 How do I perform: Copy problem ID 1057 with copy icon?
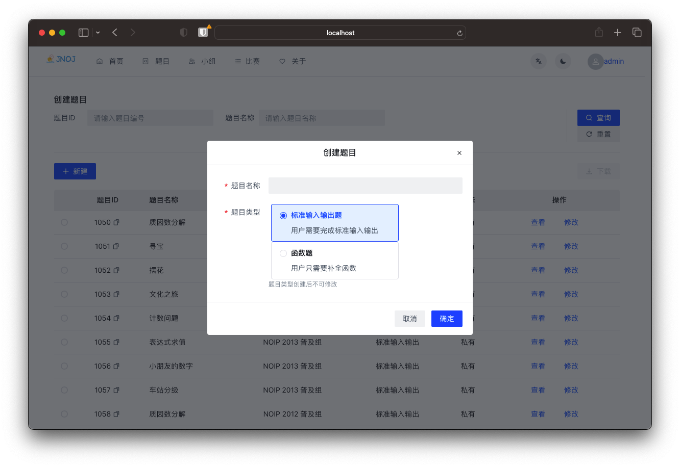coord(116,390)
